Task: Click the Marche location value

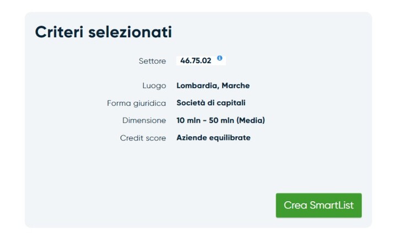Action: [236, 86]
